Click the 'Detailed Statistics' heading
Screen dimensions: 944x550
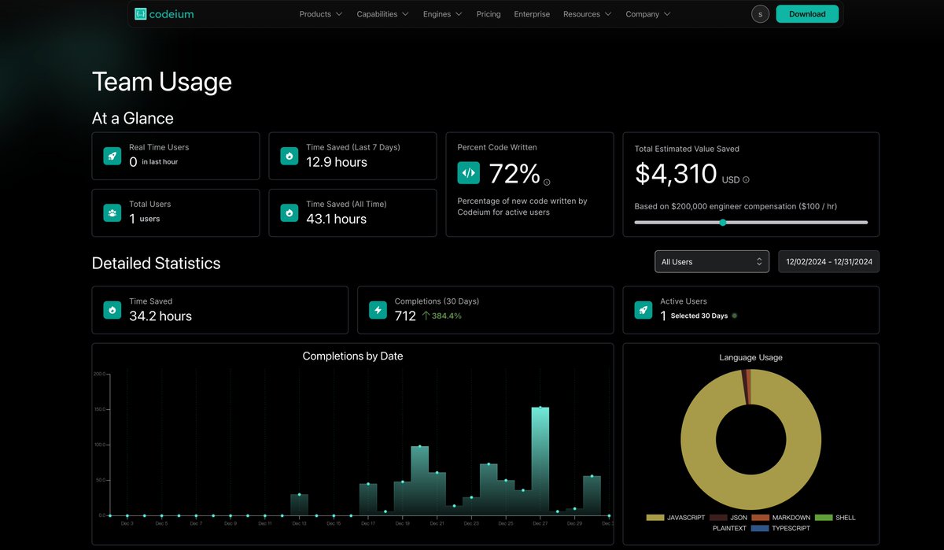(x=157, y=264)
